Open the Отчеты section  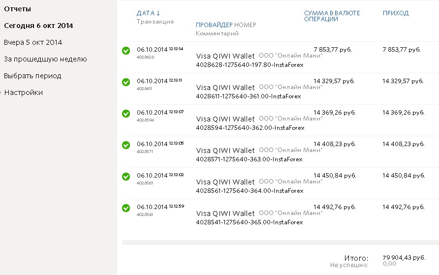(x=17, y=9)
